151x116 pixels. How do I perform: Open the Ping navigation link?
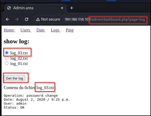70,30
